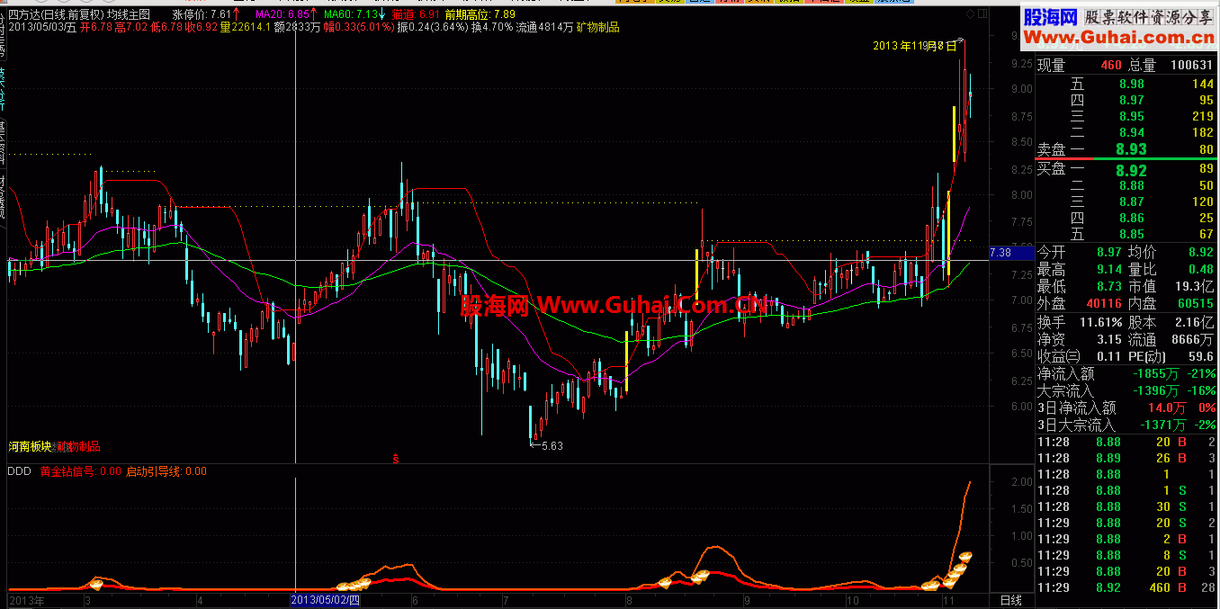Image resolution: width=1220 pixels, height=609 pixels.
Task: Click the gold diamond signal in late August
Action: click(702, 574)
